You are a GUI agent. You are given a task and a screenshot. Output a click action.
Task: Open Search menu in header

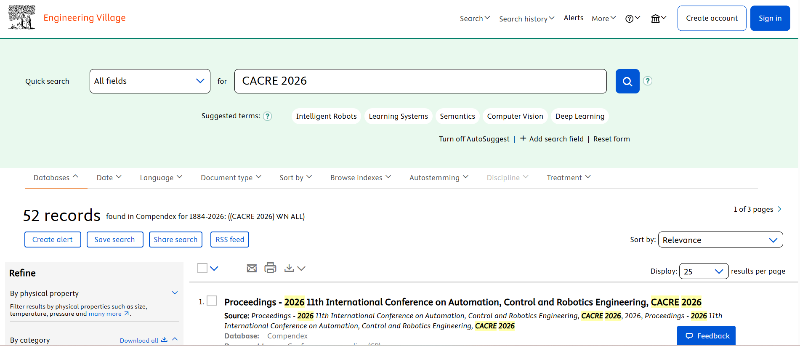475,19
